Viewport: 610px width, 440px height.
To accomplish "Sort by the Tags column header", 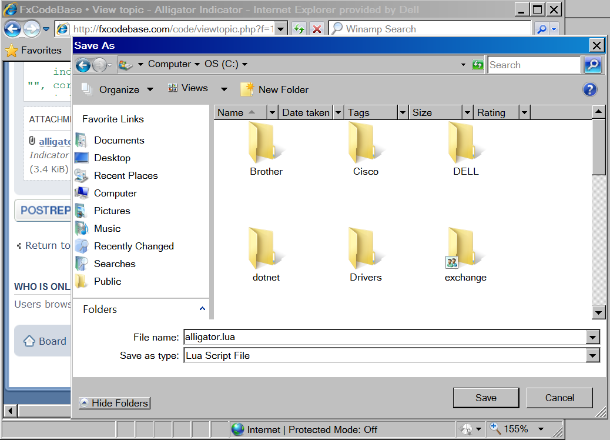I will click(x=371, y=112).
